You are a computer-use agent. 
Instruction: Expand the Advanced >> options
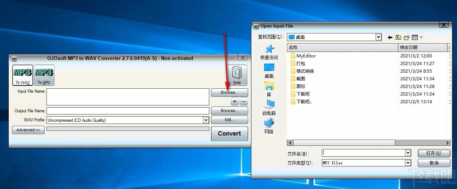[x=28, y=130]
